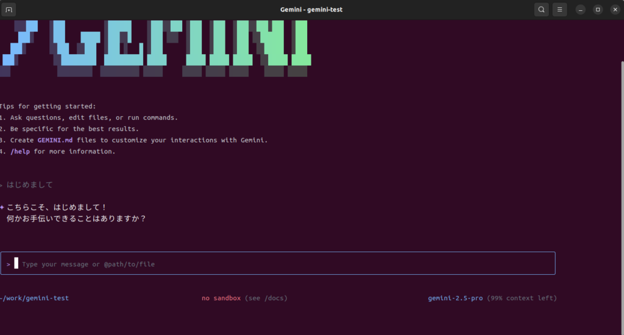
Task: Click the 'no sandbox' status text
Action: tap(221, 298)
